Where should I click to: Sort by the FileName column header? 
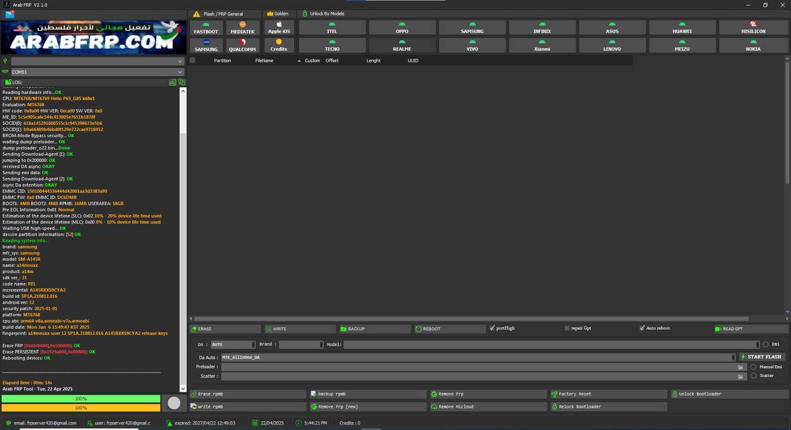tap(264, 61)
